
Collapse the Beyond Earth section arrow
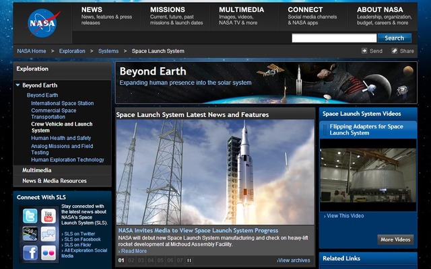[18, 85]
